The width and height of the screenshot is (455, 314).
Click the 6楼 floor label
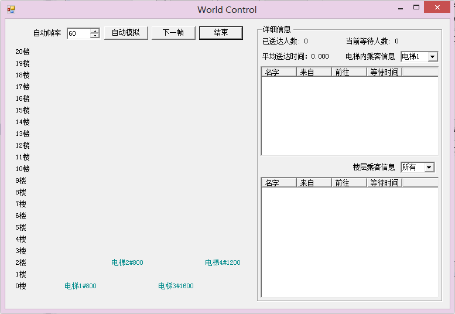(21, 216)
